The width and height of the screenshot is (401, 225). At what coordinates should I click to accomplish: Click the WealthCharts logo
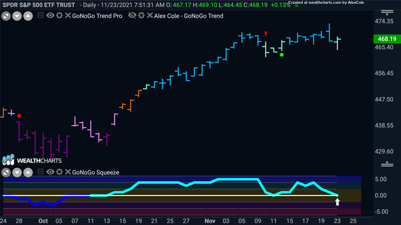pyautogui.click(x=32, y=160)
